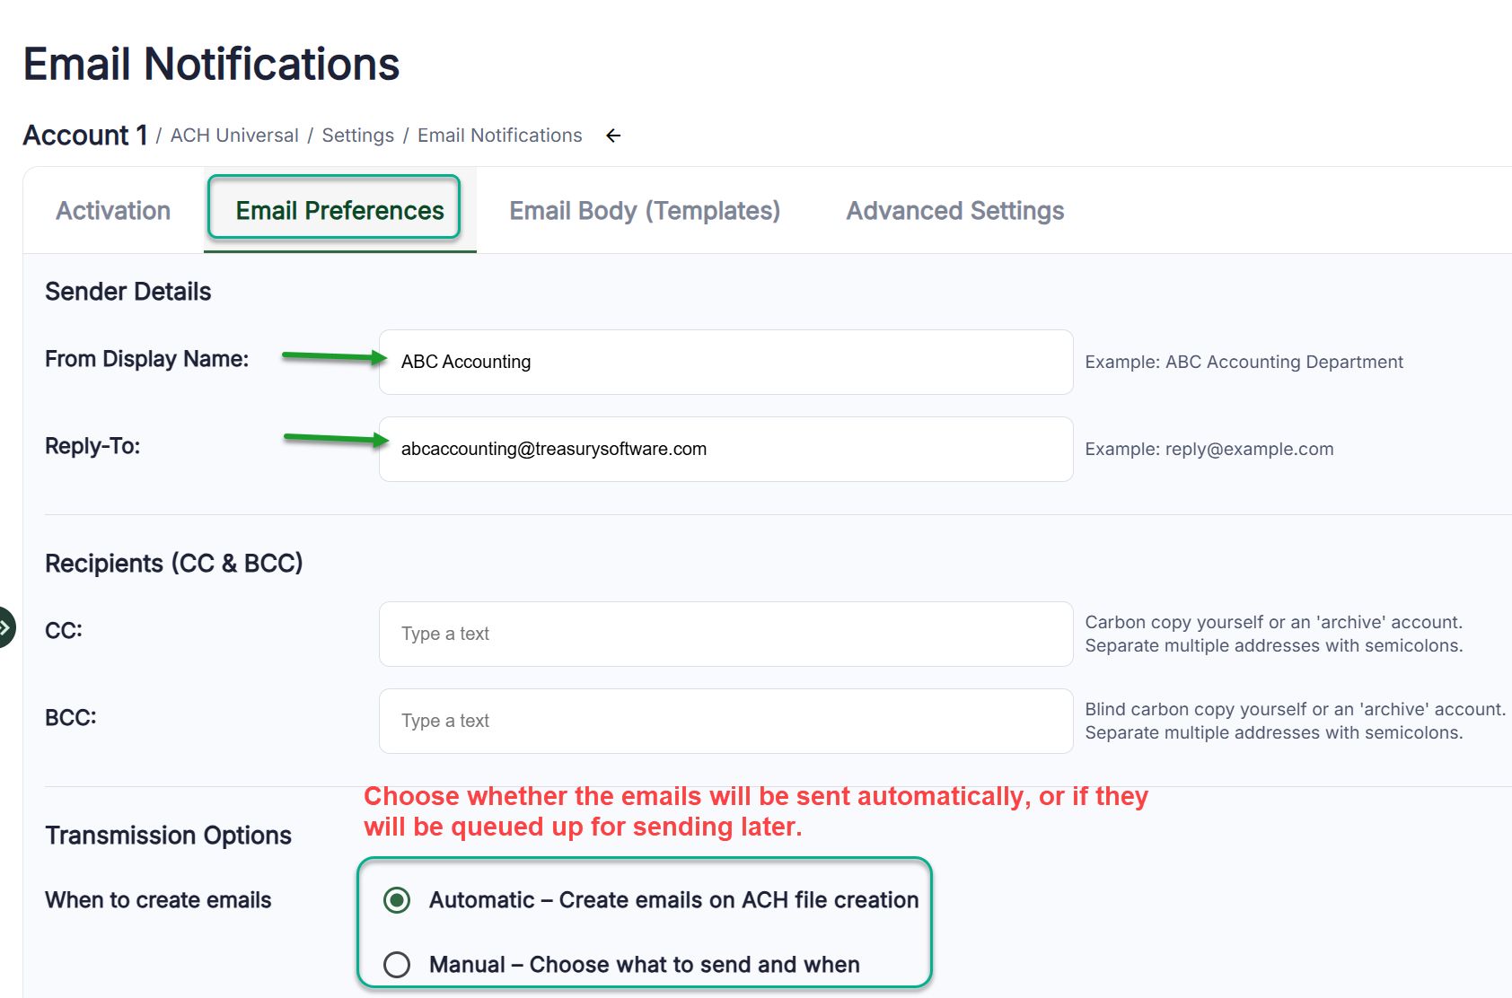Click the Transmission Options section heading

pyautogui.click(x=168, y=836)
